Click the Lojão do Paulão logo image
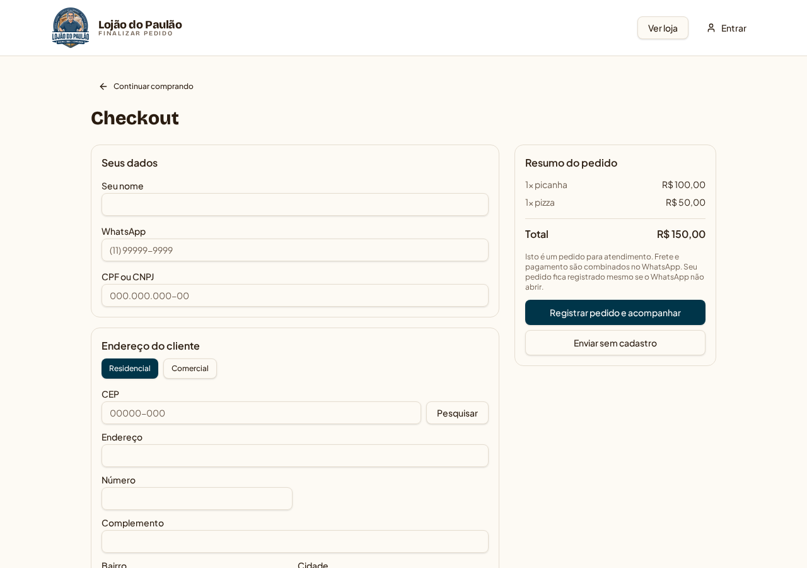Screen dimensions: 807x568 tap(71, 28)
